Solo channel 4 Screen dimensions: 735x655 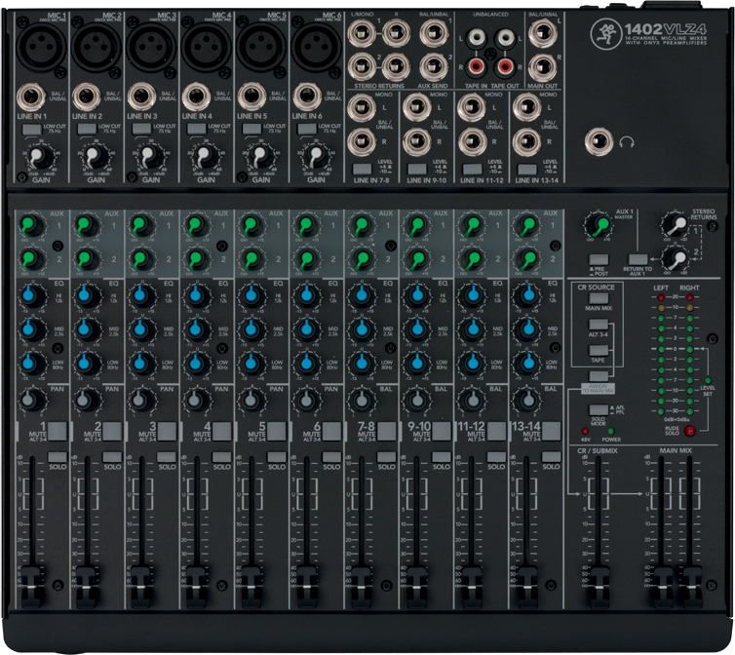coord(222,456)
